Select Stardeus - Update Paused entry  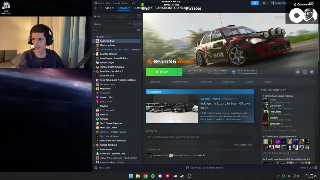click(116, 132)
